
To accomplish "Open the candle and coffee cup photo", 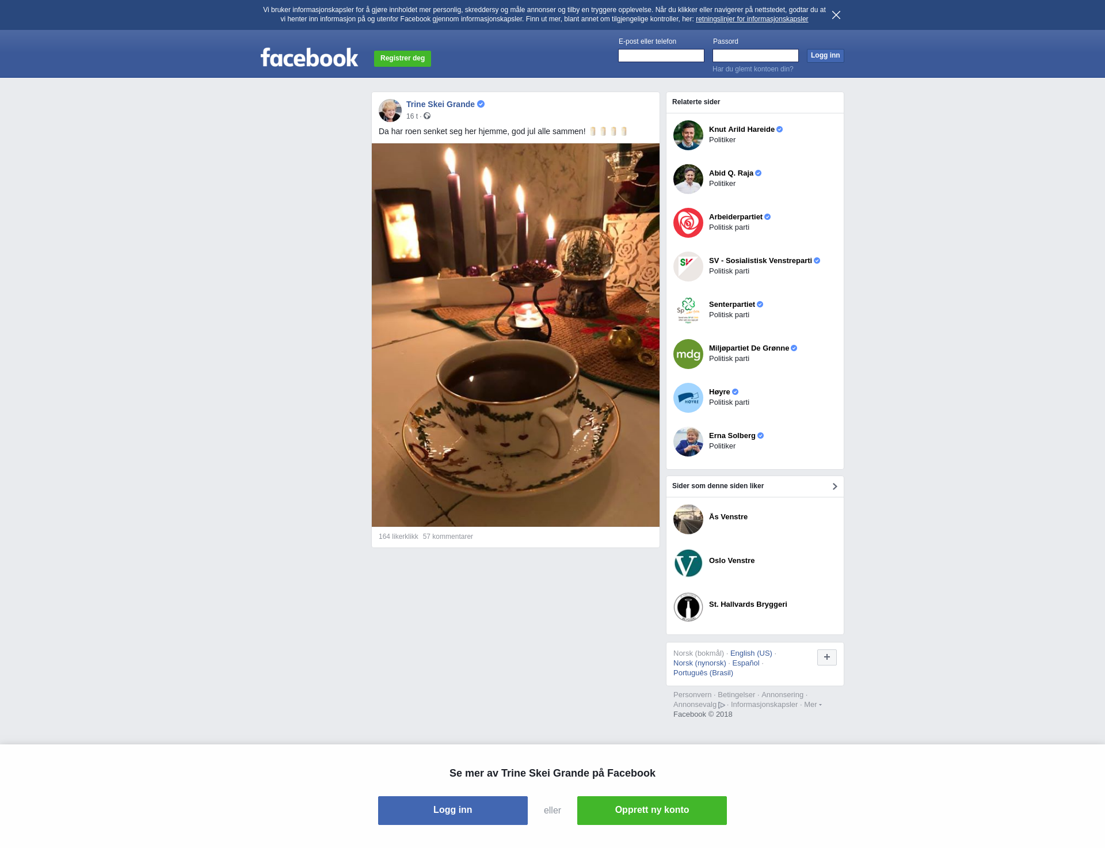I will coord(515,335).
